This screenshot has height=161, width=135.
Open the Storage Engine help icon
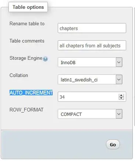click(x=45, y=59)
